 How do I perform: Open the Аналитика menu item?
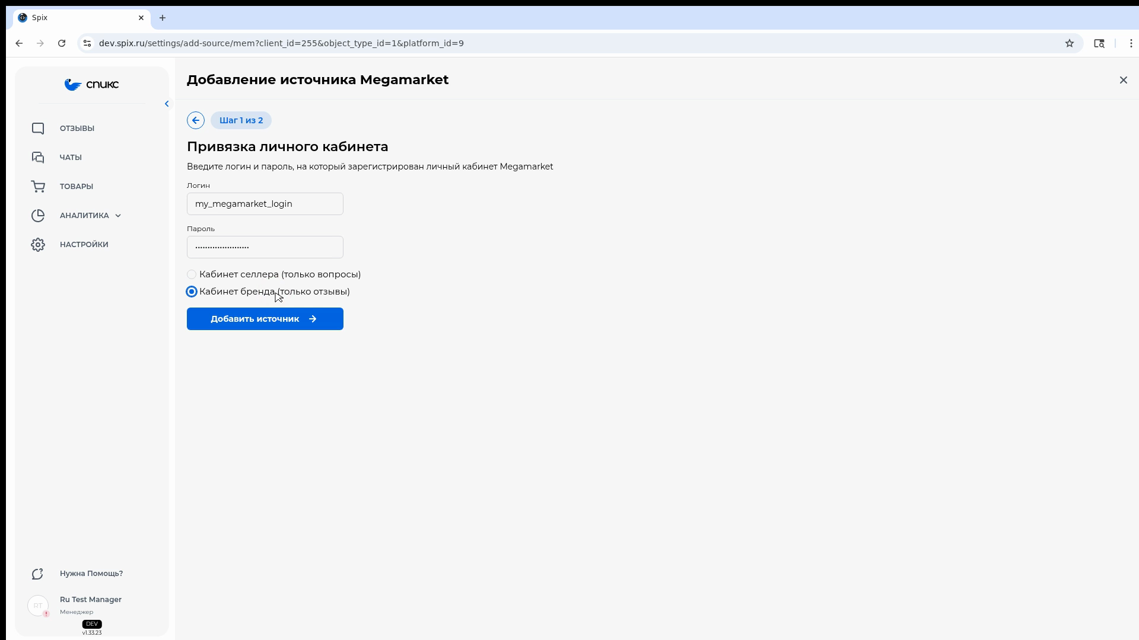84,216
